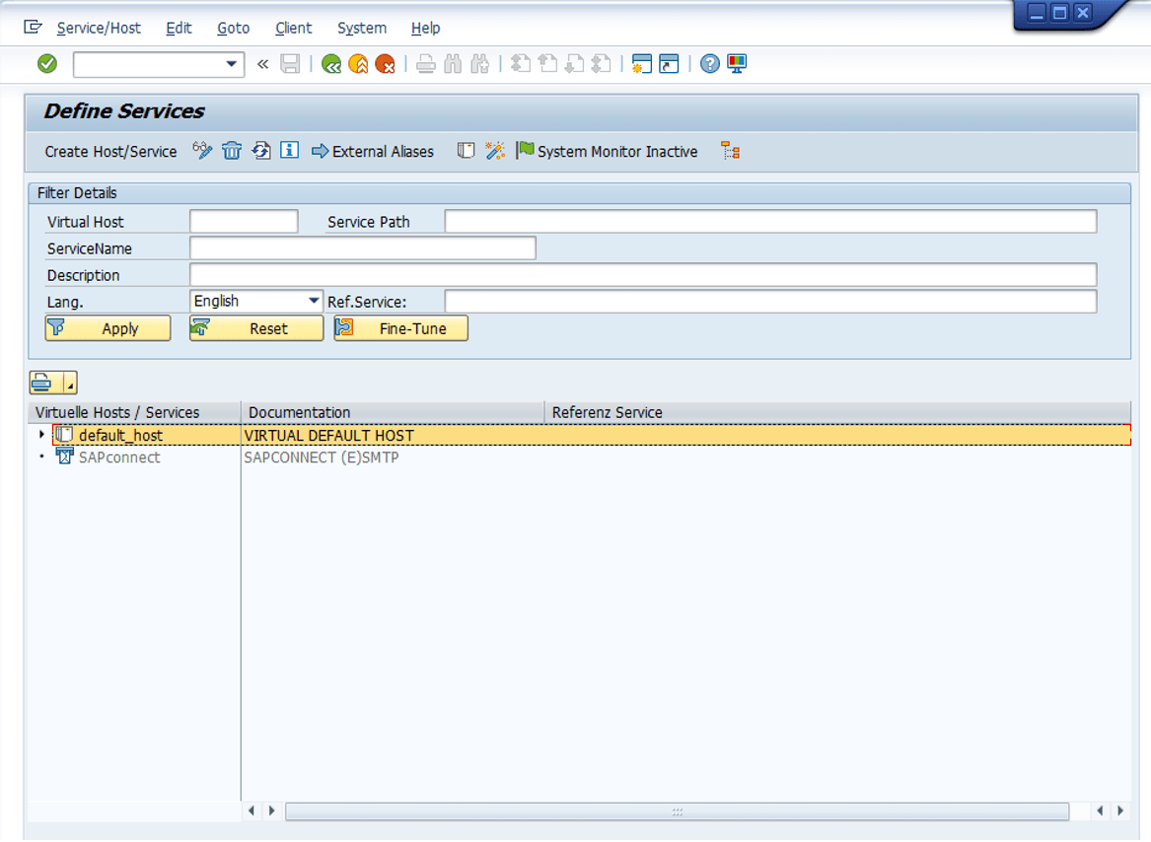Open the Help menu
Viewport: 1151px width, 842px height.
click(x=426, y=28)
